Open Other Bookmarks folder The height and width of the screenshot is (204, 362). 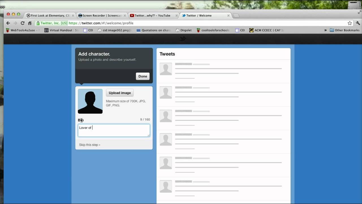[344, 30]
